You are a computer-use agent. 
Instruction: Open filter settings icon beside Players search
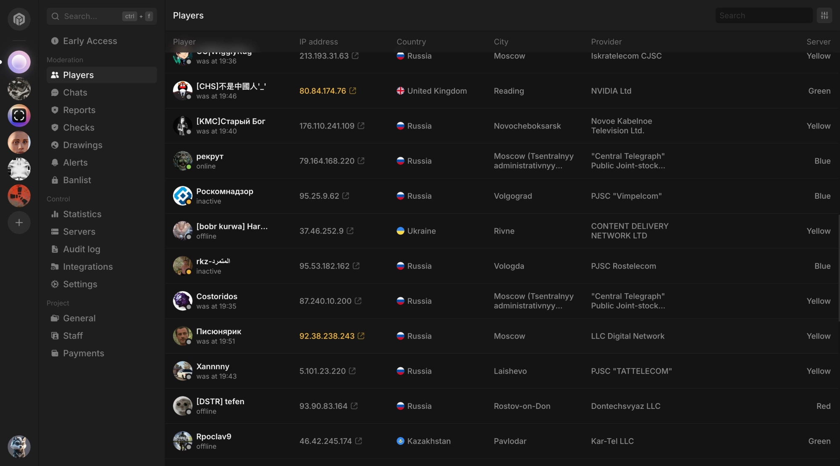pos(824,16)
